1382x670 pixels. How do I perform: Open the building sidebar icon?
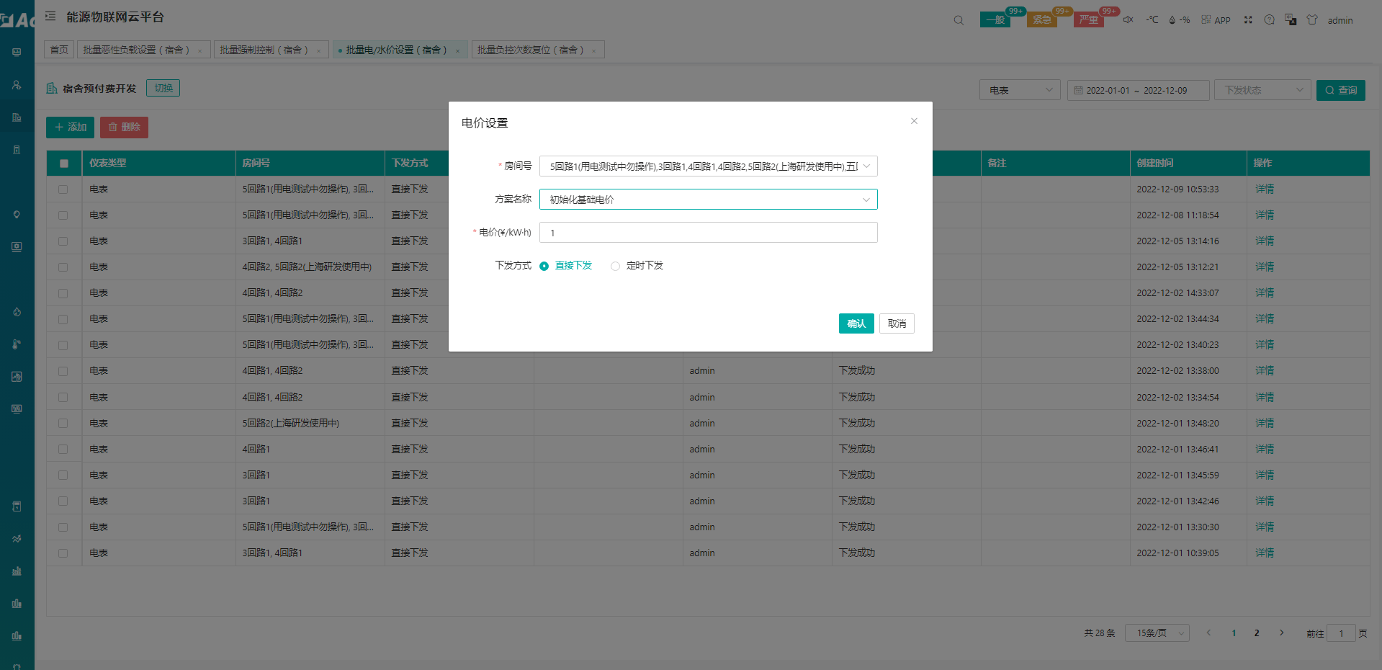(17, 117)
